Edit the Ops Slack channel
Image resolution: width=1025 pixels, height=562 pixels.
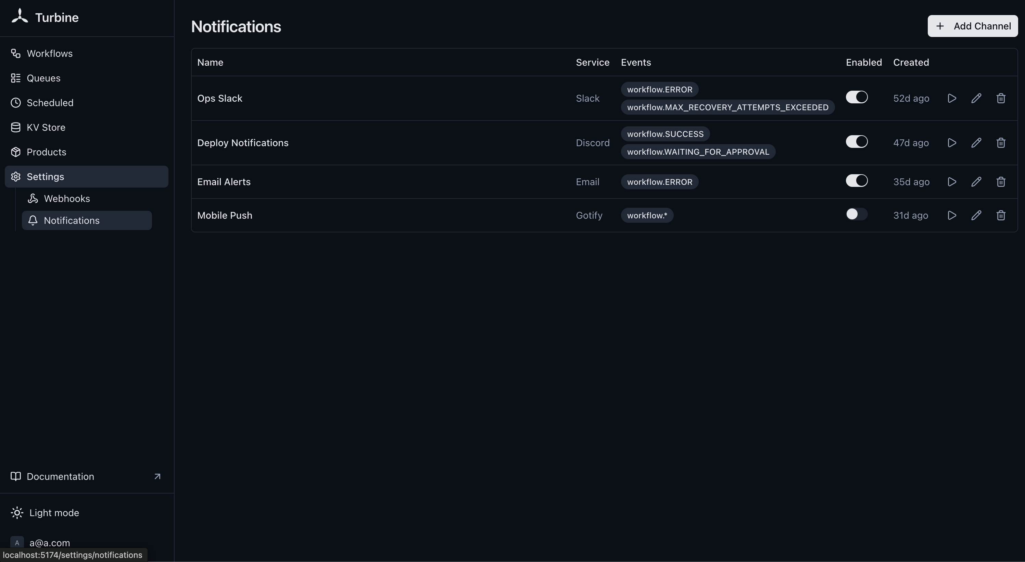point(976,98)
